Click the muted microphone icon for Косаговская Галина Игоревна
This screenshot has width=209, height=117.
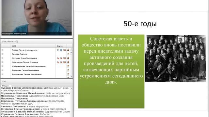pyautogui.click(x=58, y=62)
